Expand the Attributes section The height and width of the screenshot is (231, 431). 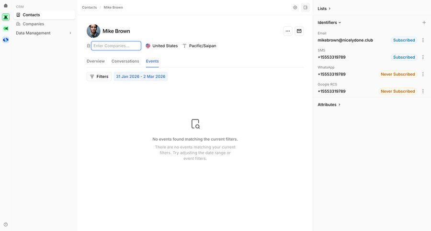click(x=329, y=105)
